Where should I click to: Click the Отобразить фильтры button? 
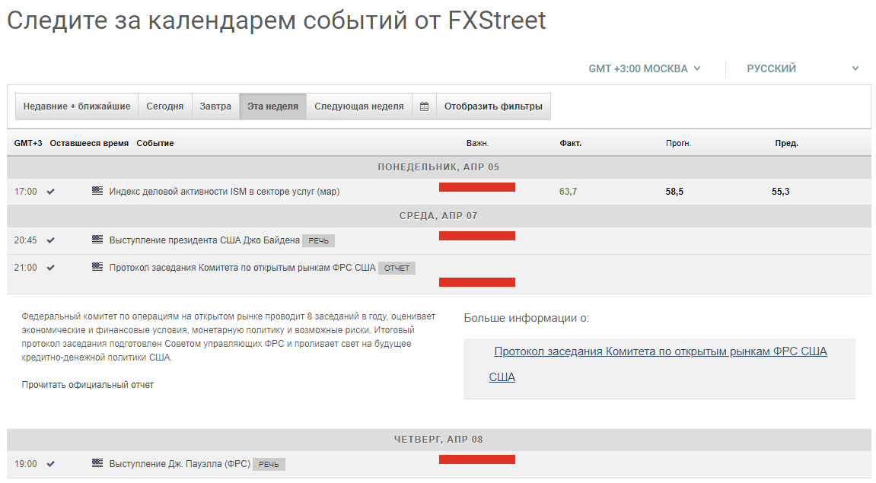coord(493,106)
